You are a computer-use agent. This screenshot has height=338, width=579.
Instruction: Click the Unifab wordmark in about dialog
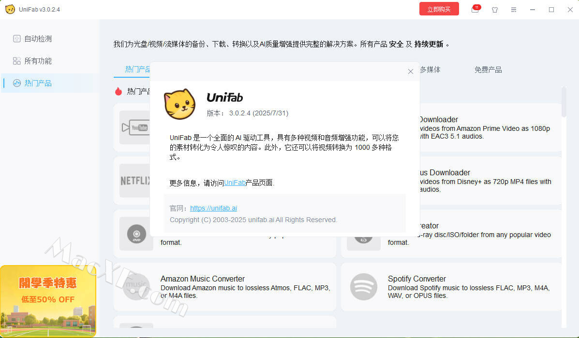pos(225,98)
